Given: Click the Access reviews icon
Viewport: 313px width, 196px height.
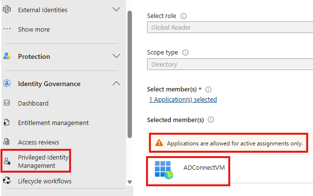Looking at the screenshot, I should pyautogui.click(x=7, y=142).
